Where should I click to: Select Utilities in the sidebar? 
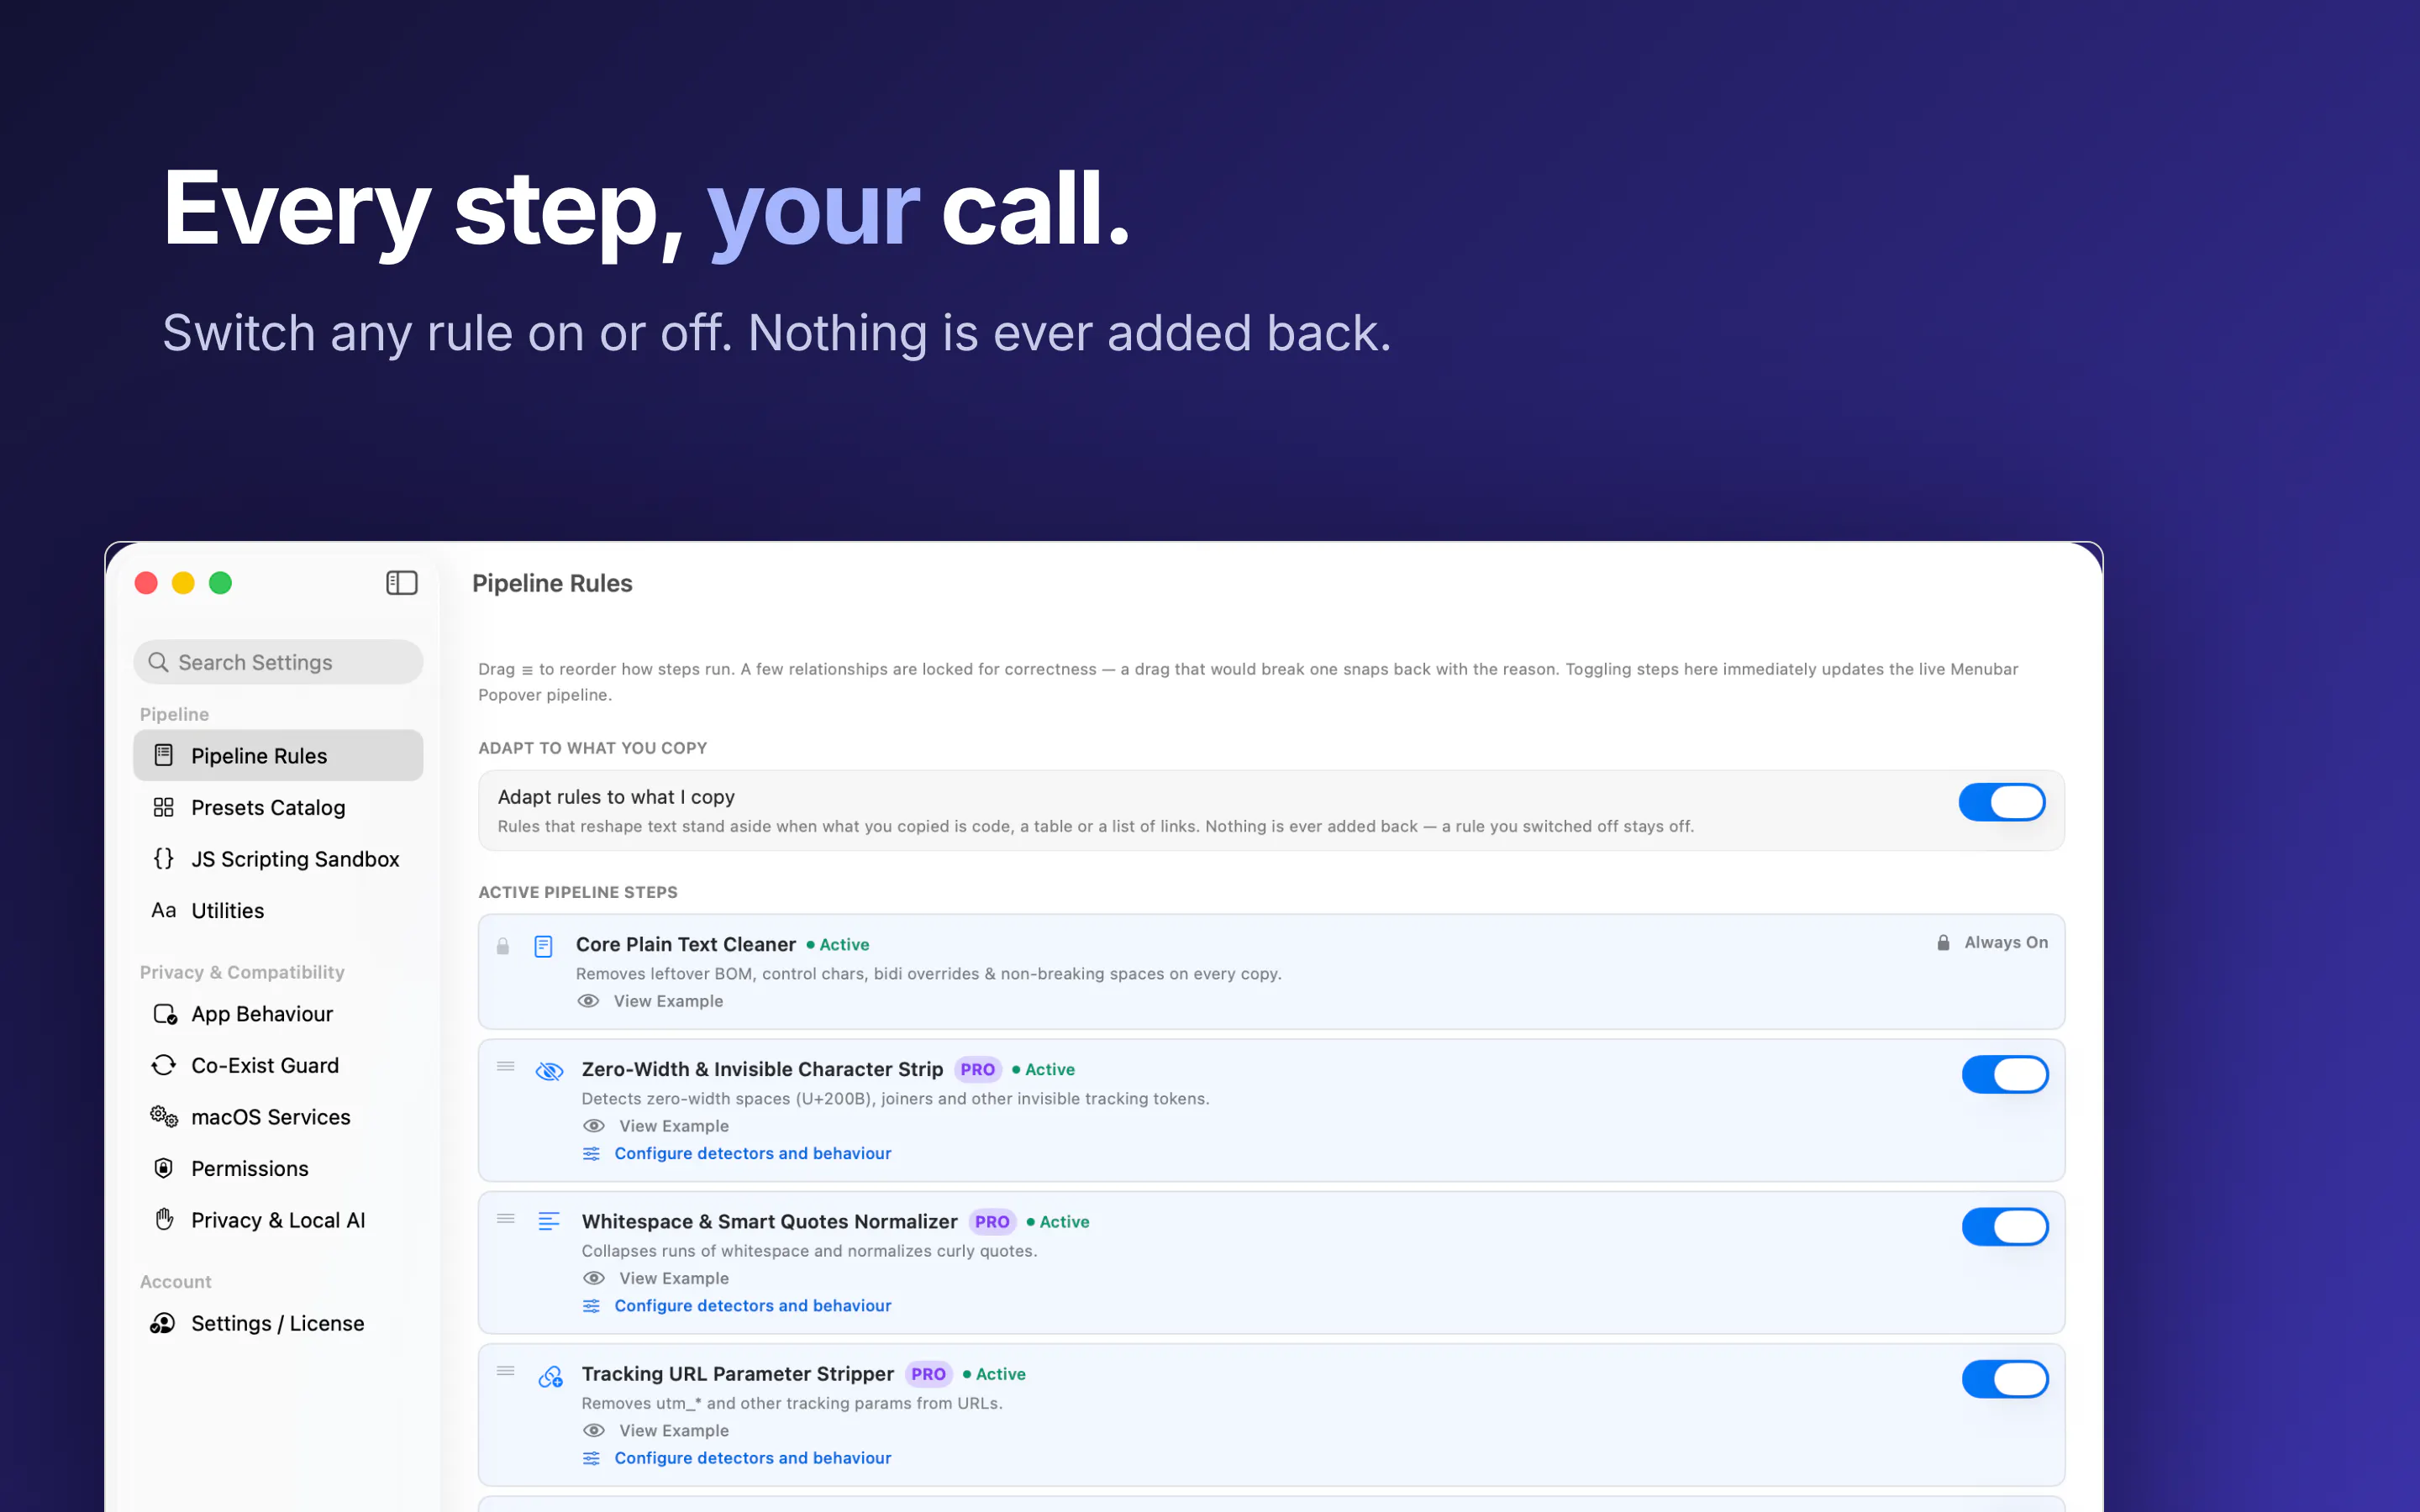click(x=278, y=910)
